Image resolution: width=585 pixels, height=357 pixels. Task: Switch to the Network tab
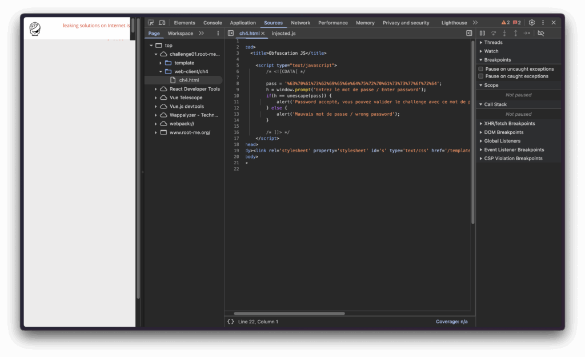pyautogui.click(x=300, y=23)
